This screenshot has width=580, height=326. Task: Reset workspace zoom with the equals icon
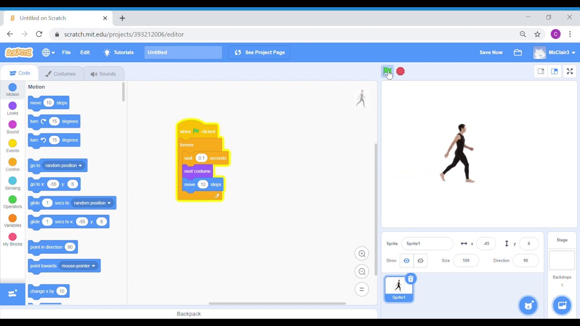click(x=362, y=290)
